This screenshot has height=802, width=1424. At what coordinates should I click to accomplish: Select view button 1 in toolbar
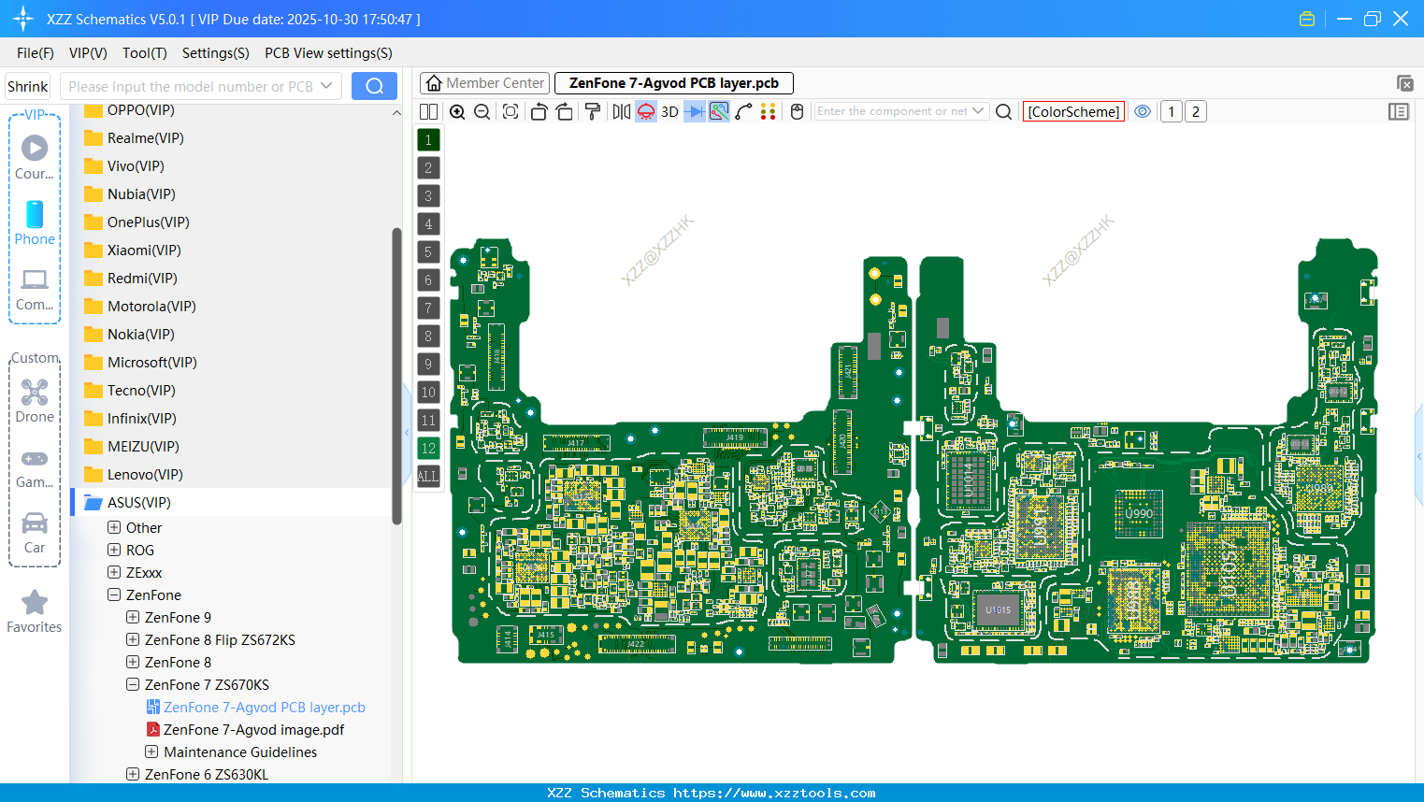click(x=1172, y=112)
